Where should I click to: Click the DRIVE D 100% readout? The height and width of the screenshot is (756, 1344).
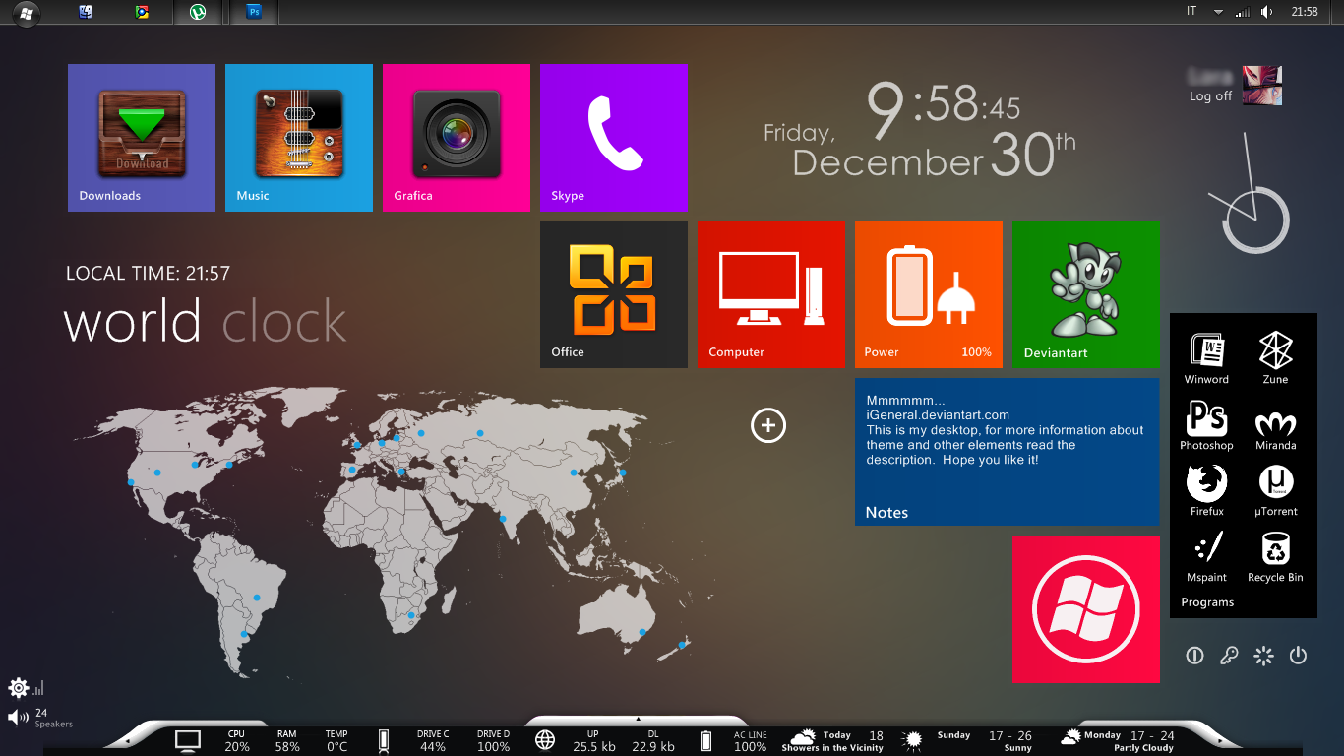pos(494,741)
